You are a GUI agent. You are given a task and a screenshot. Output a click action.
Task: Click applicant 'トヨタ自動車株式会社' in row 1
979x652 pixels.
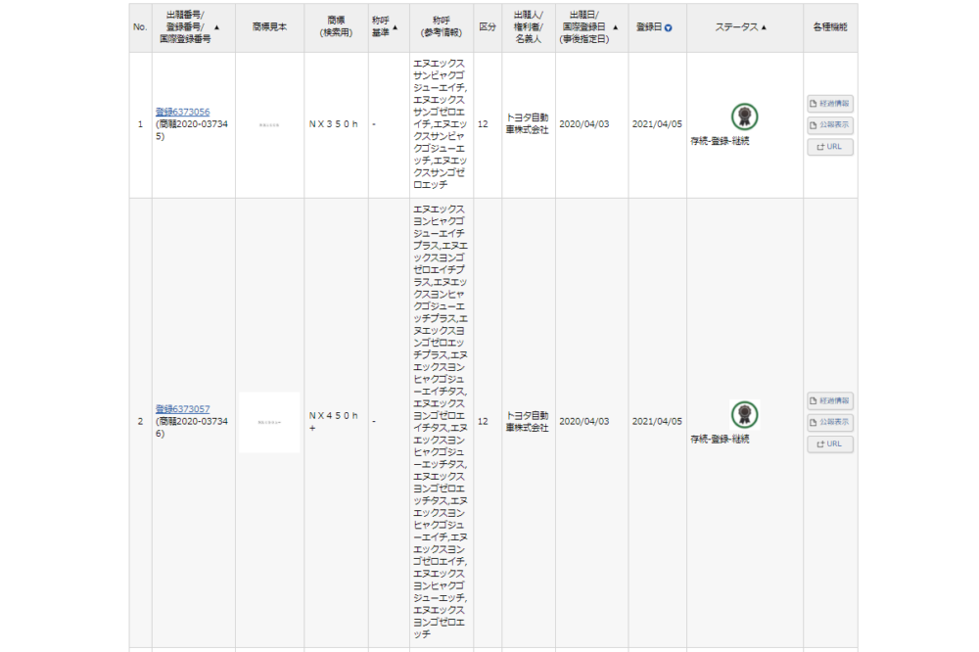pyautogui.click(x=528, y=123)
